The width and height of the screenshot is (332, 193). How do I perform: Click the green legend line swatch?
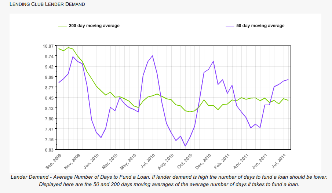[x=62, y=26]
